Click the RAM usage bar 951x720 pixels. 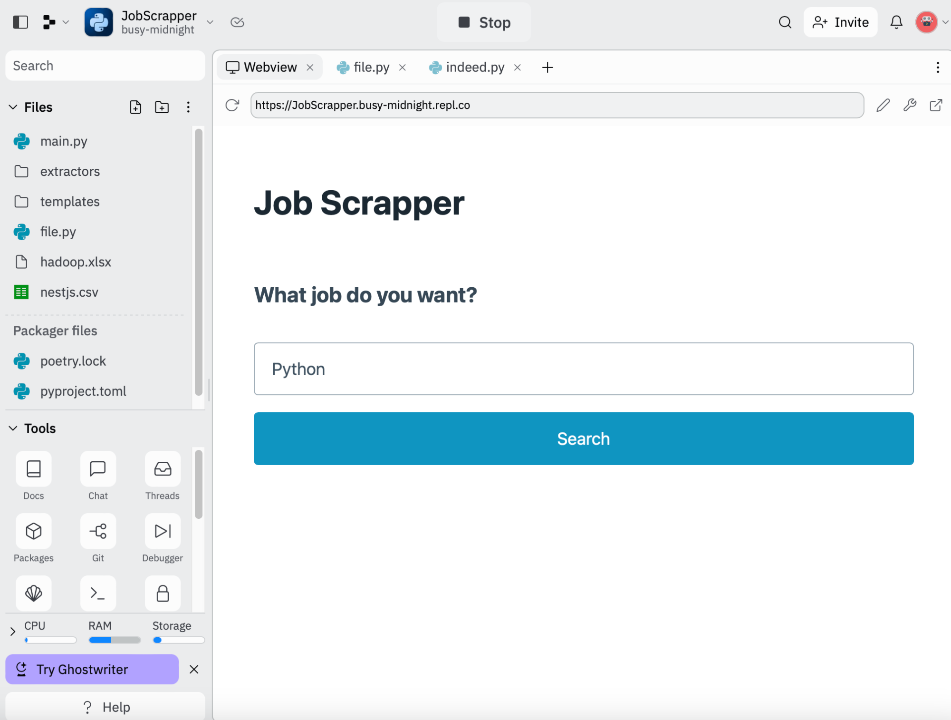click(x=115, y=640)
